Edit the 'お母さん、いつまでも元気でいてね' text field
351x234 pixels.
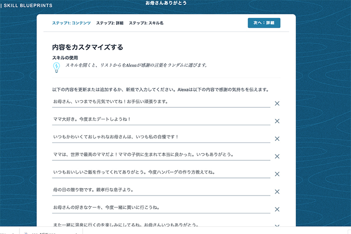coord(161,101)
